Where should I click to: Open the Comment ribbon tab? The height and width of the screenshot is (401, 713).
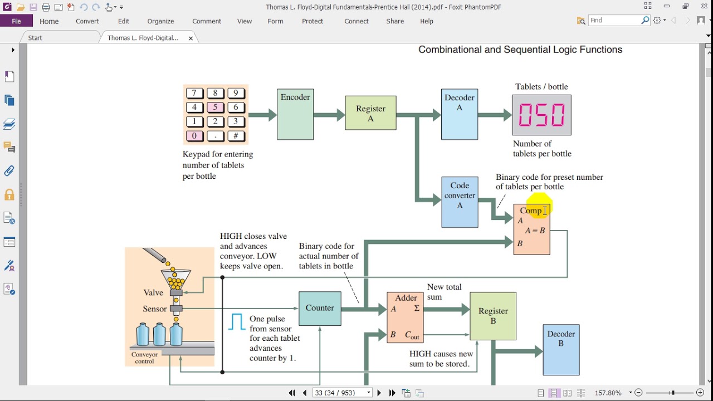(x=207, y=21)
